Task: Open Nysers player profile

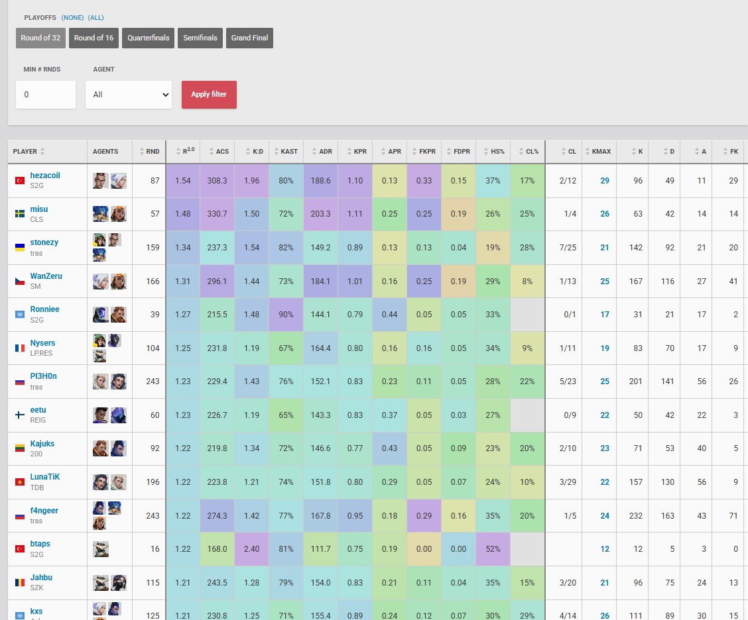Action: (x=42, y=343)
